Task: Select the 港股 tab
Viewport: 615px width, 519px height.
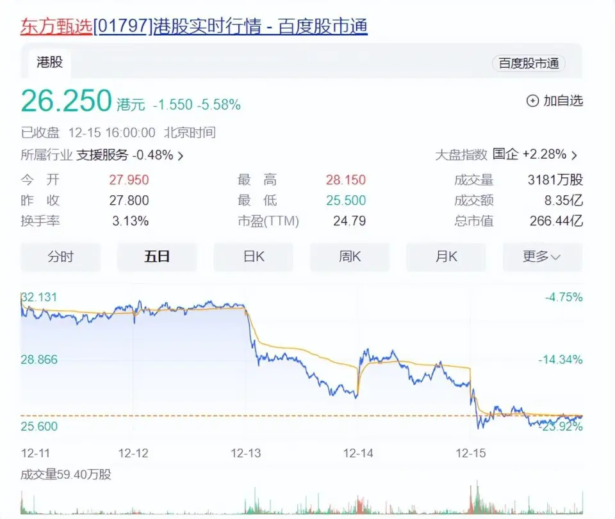Action: pos(49,63)
